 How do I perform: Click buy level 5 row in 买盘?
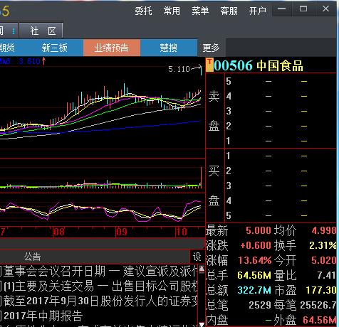(x=281, y=215)
